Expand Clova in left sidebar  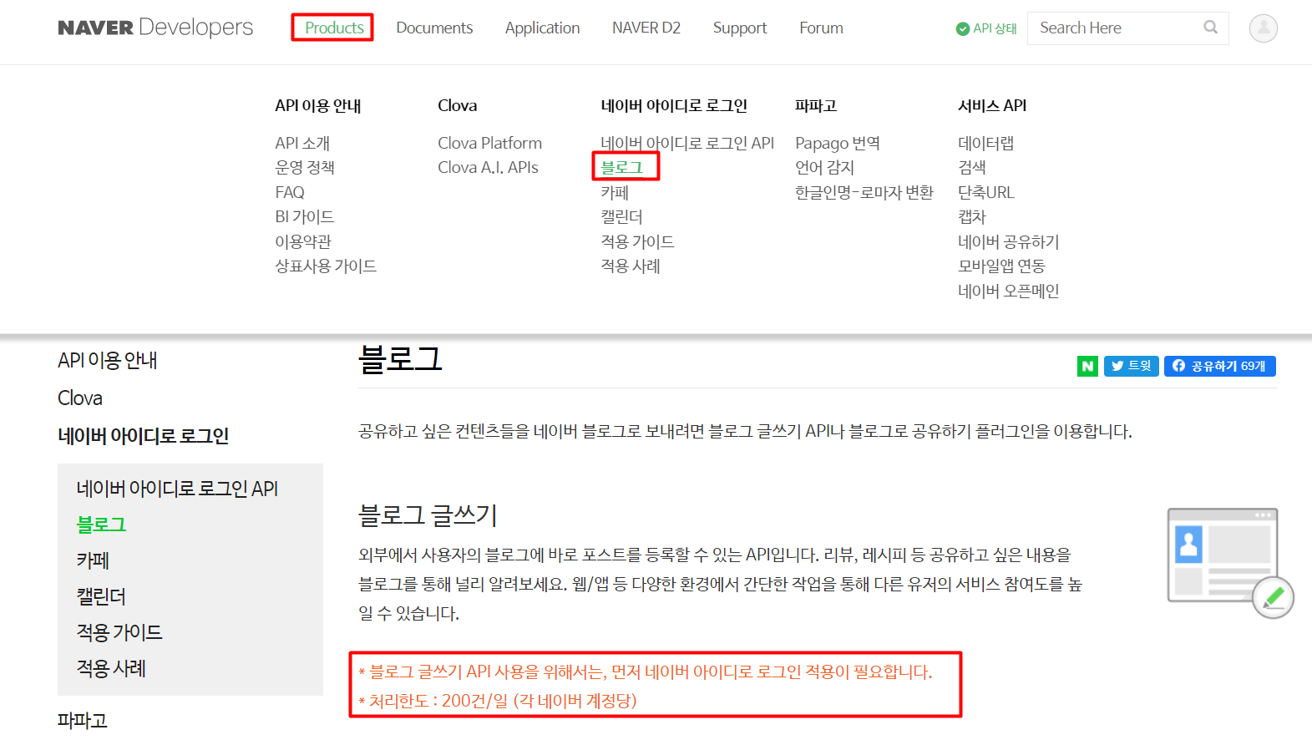pyautogui.click(x=80, y=398)
